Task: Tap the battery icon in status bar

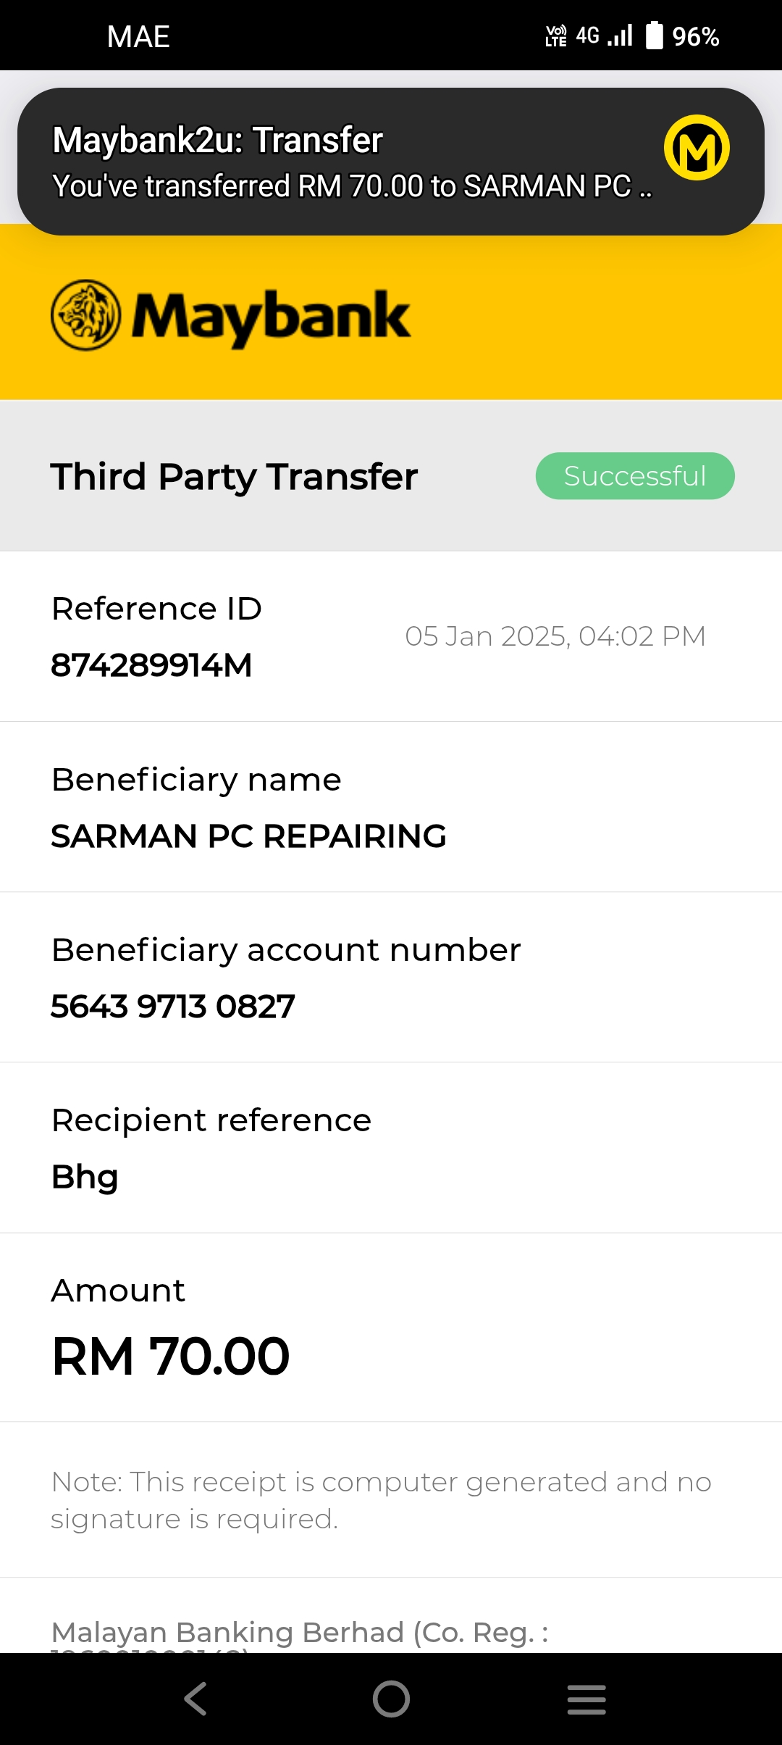Action: pos(654,35)
